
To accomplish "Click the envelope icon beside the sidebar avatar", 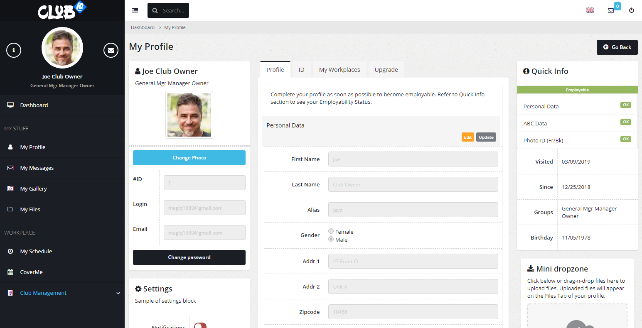I will click(111, 50).
